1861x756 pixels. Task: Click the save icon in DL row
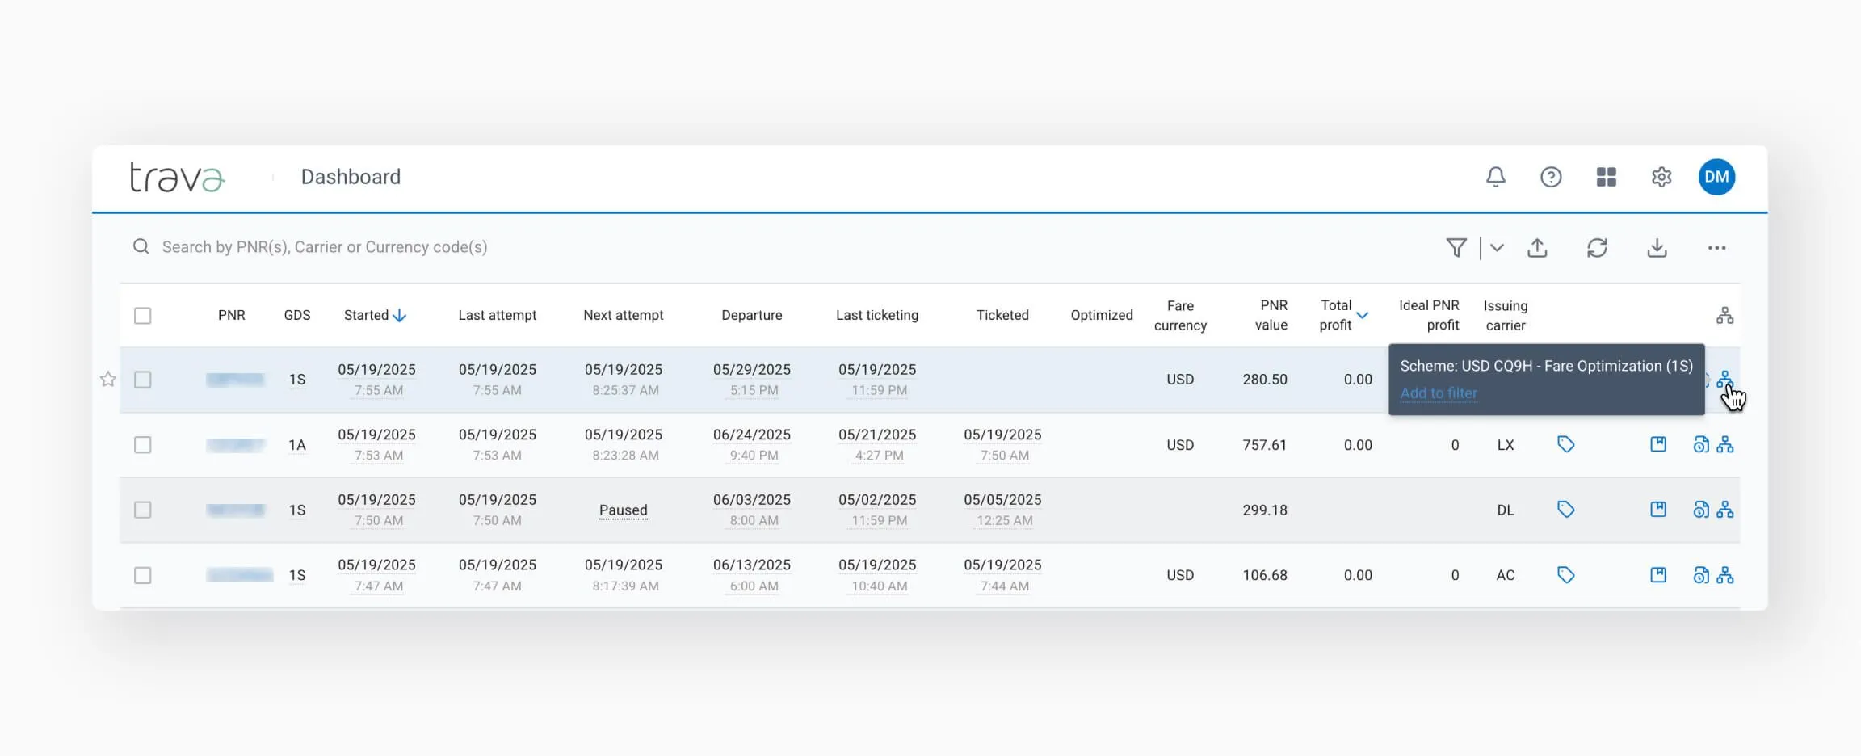tap(1657, 510)
